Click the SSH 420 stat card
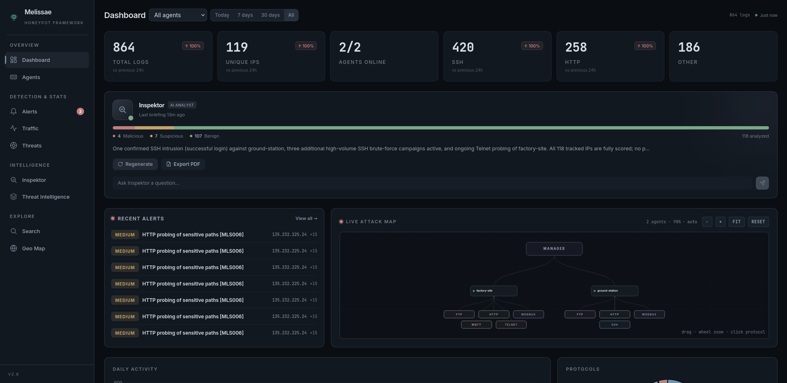 click(497, 57)
